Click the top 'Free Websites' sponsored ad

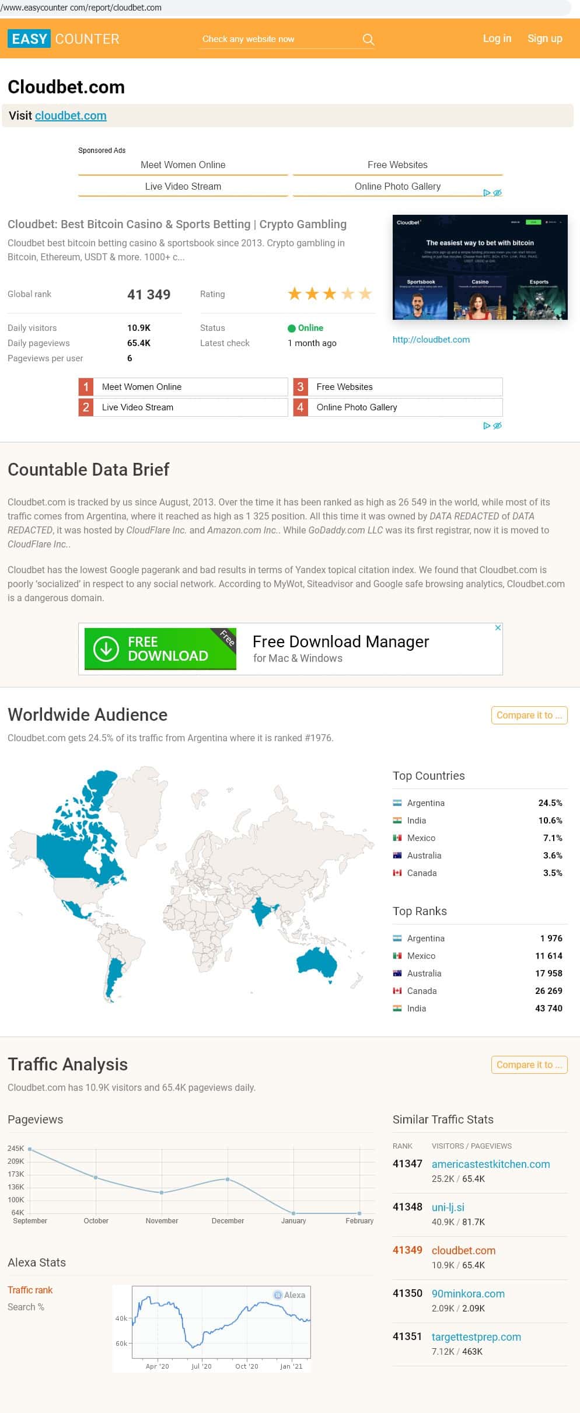point(397,165)
